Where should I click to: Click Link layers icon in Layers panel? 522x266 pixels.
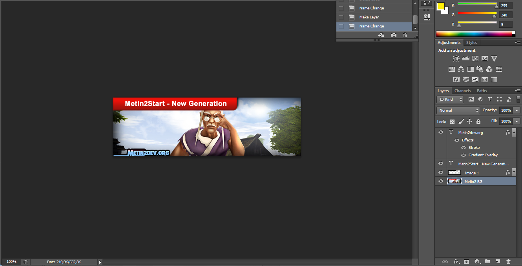coord(445,261)
